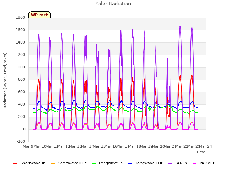
Task: Click the 1000 y-axis tick label
Action: [x=21, y=67]
